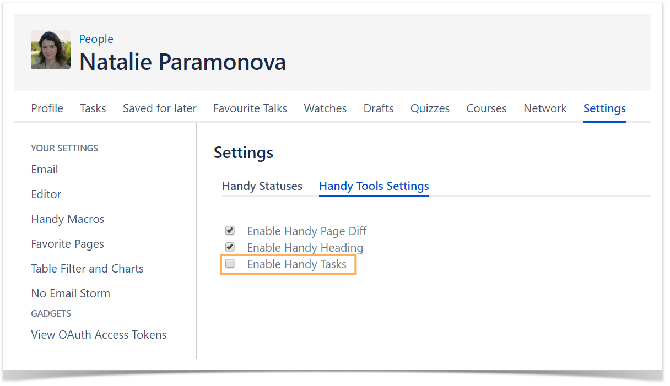Click the Enable Handy Page Diff label
The height and width of the screenshot is (386, 670).
[x=307, y=231]
